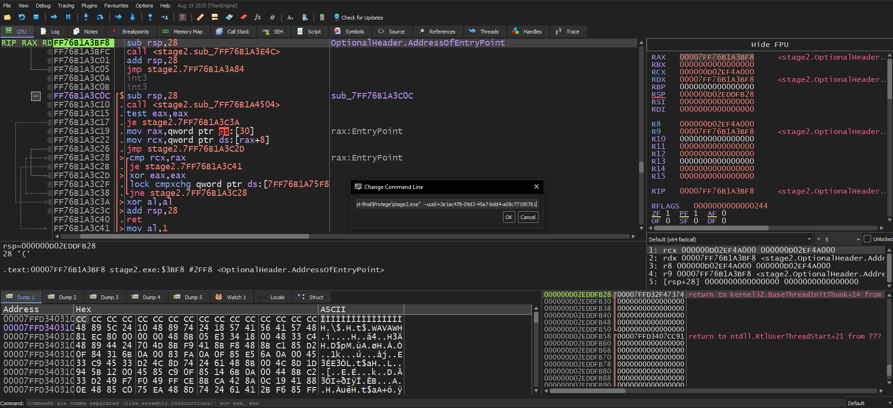Open the calculator icon in toolbar
Viewport: 893px width, 408px height.
[322, 17]
